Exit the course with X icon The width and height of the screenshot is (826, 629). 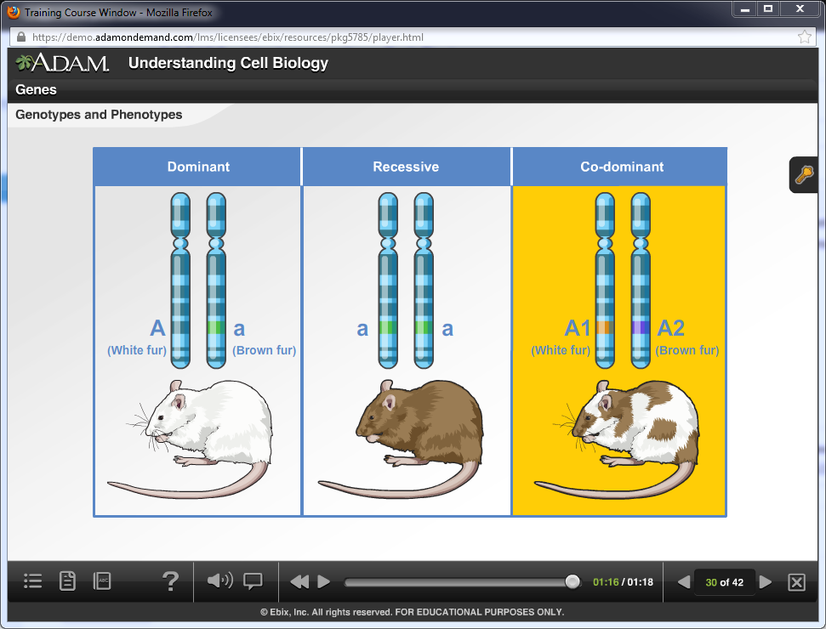click(796, 582)
